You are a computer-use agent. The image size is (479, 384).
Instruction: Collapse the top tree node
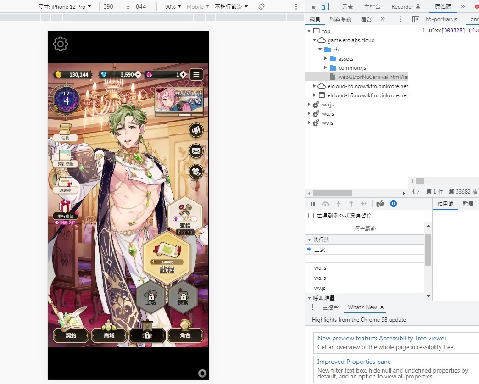click(309, 31)
